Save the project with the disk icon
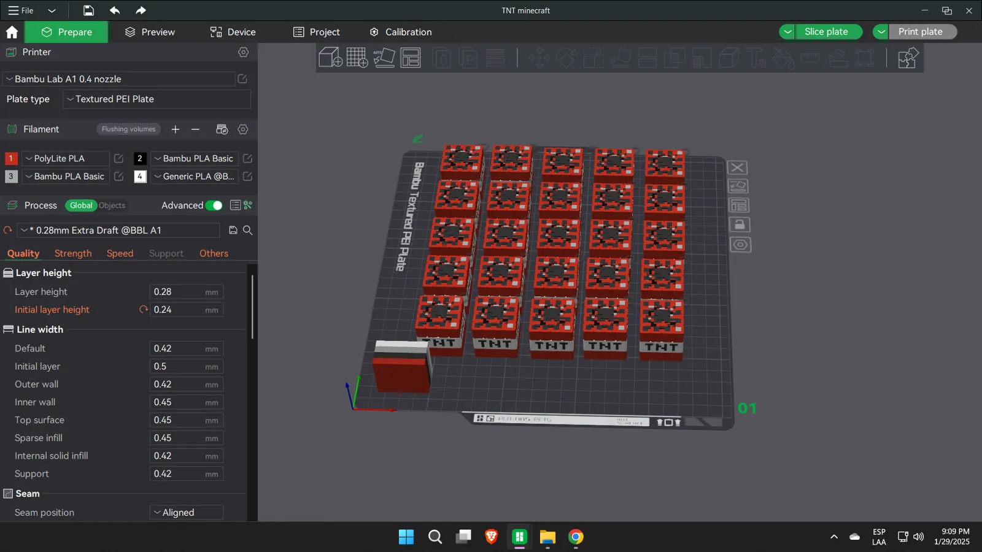982x552 pixels. [88, 10]
